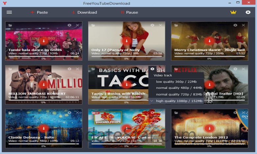257x154 pixels.
Task: Click the 02:06:11 duration label
Action: click(x=72, y=97)
